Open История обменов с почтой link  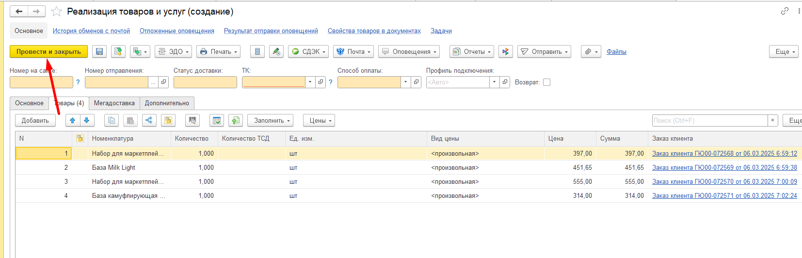coord(91,31)
